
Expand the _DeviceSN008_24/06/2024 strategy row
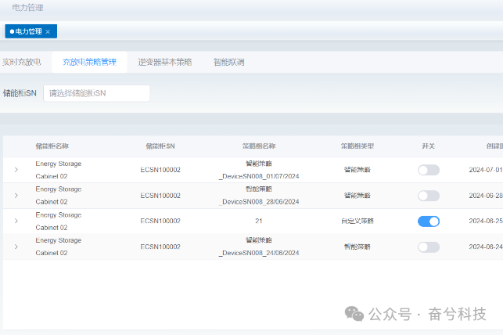pos(16,247)
